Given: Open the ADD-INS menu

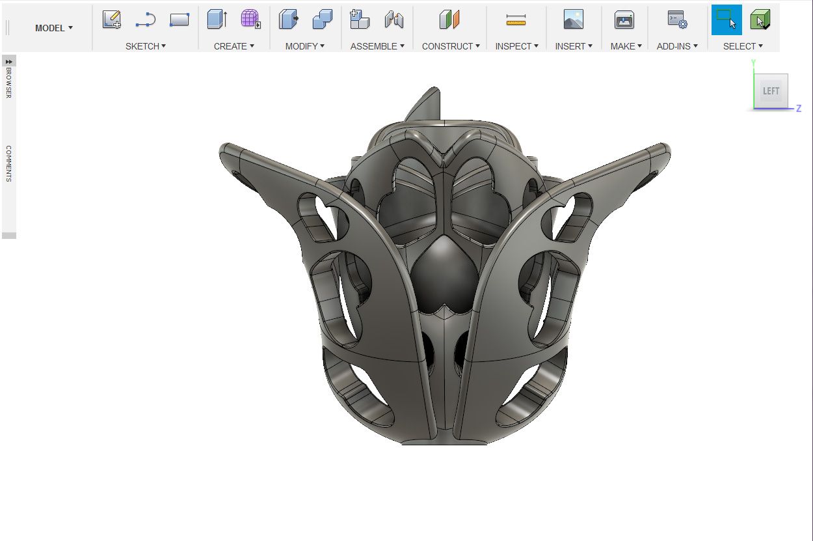Looking at the screenshot, I should click(x=677, y=46).
